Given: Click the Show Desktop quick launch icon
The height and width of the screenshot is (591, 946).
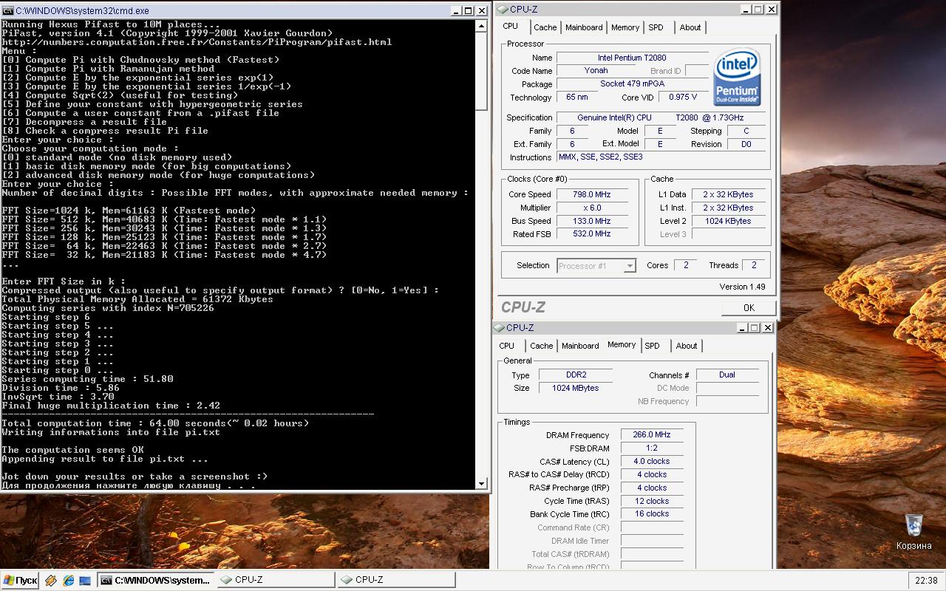Looking at the screenshot, I should [84, 581].
